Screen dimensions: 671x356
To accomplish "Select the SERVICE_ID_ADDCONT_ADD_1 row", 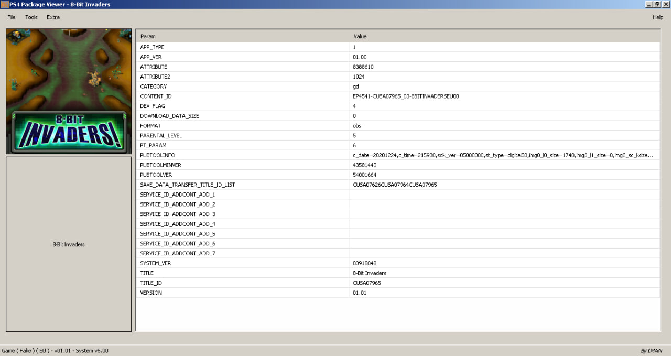I will point(398,195).
